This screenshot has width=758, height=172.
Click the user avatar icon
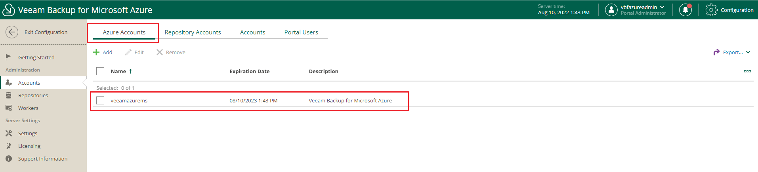click(x=611, y=10)
